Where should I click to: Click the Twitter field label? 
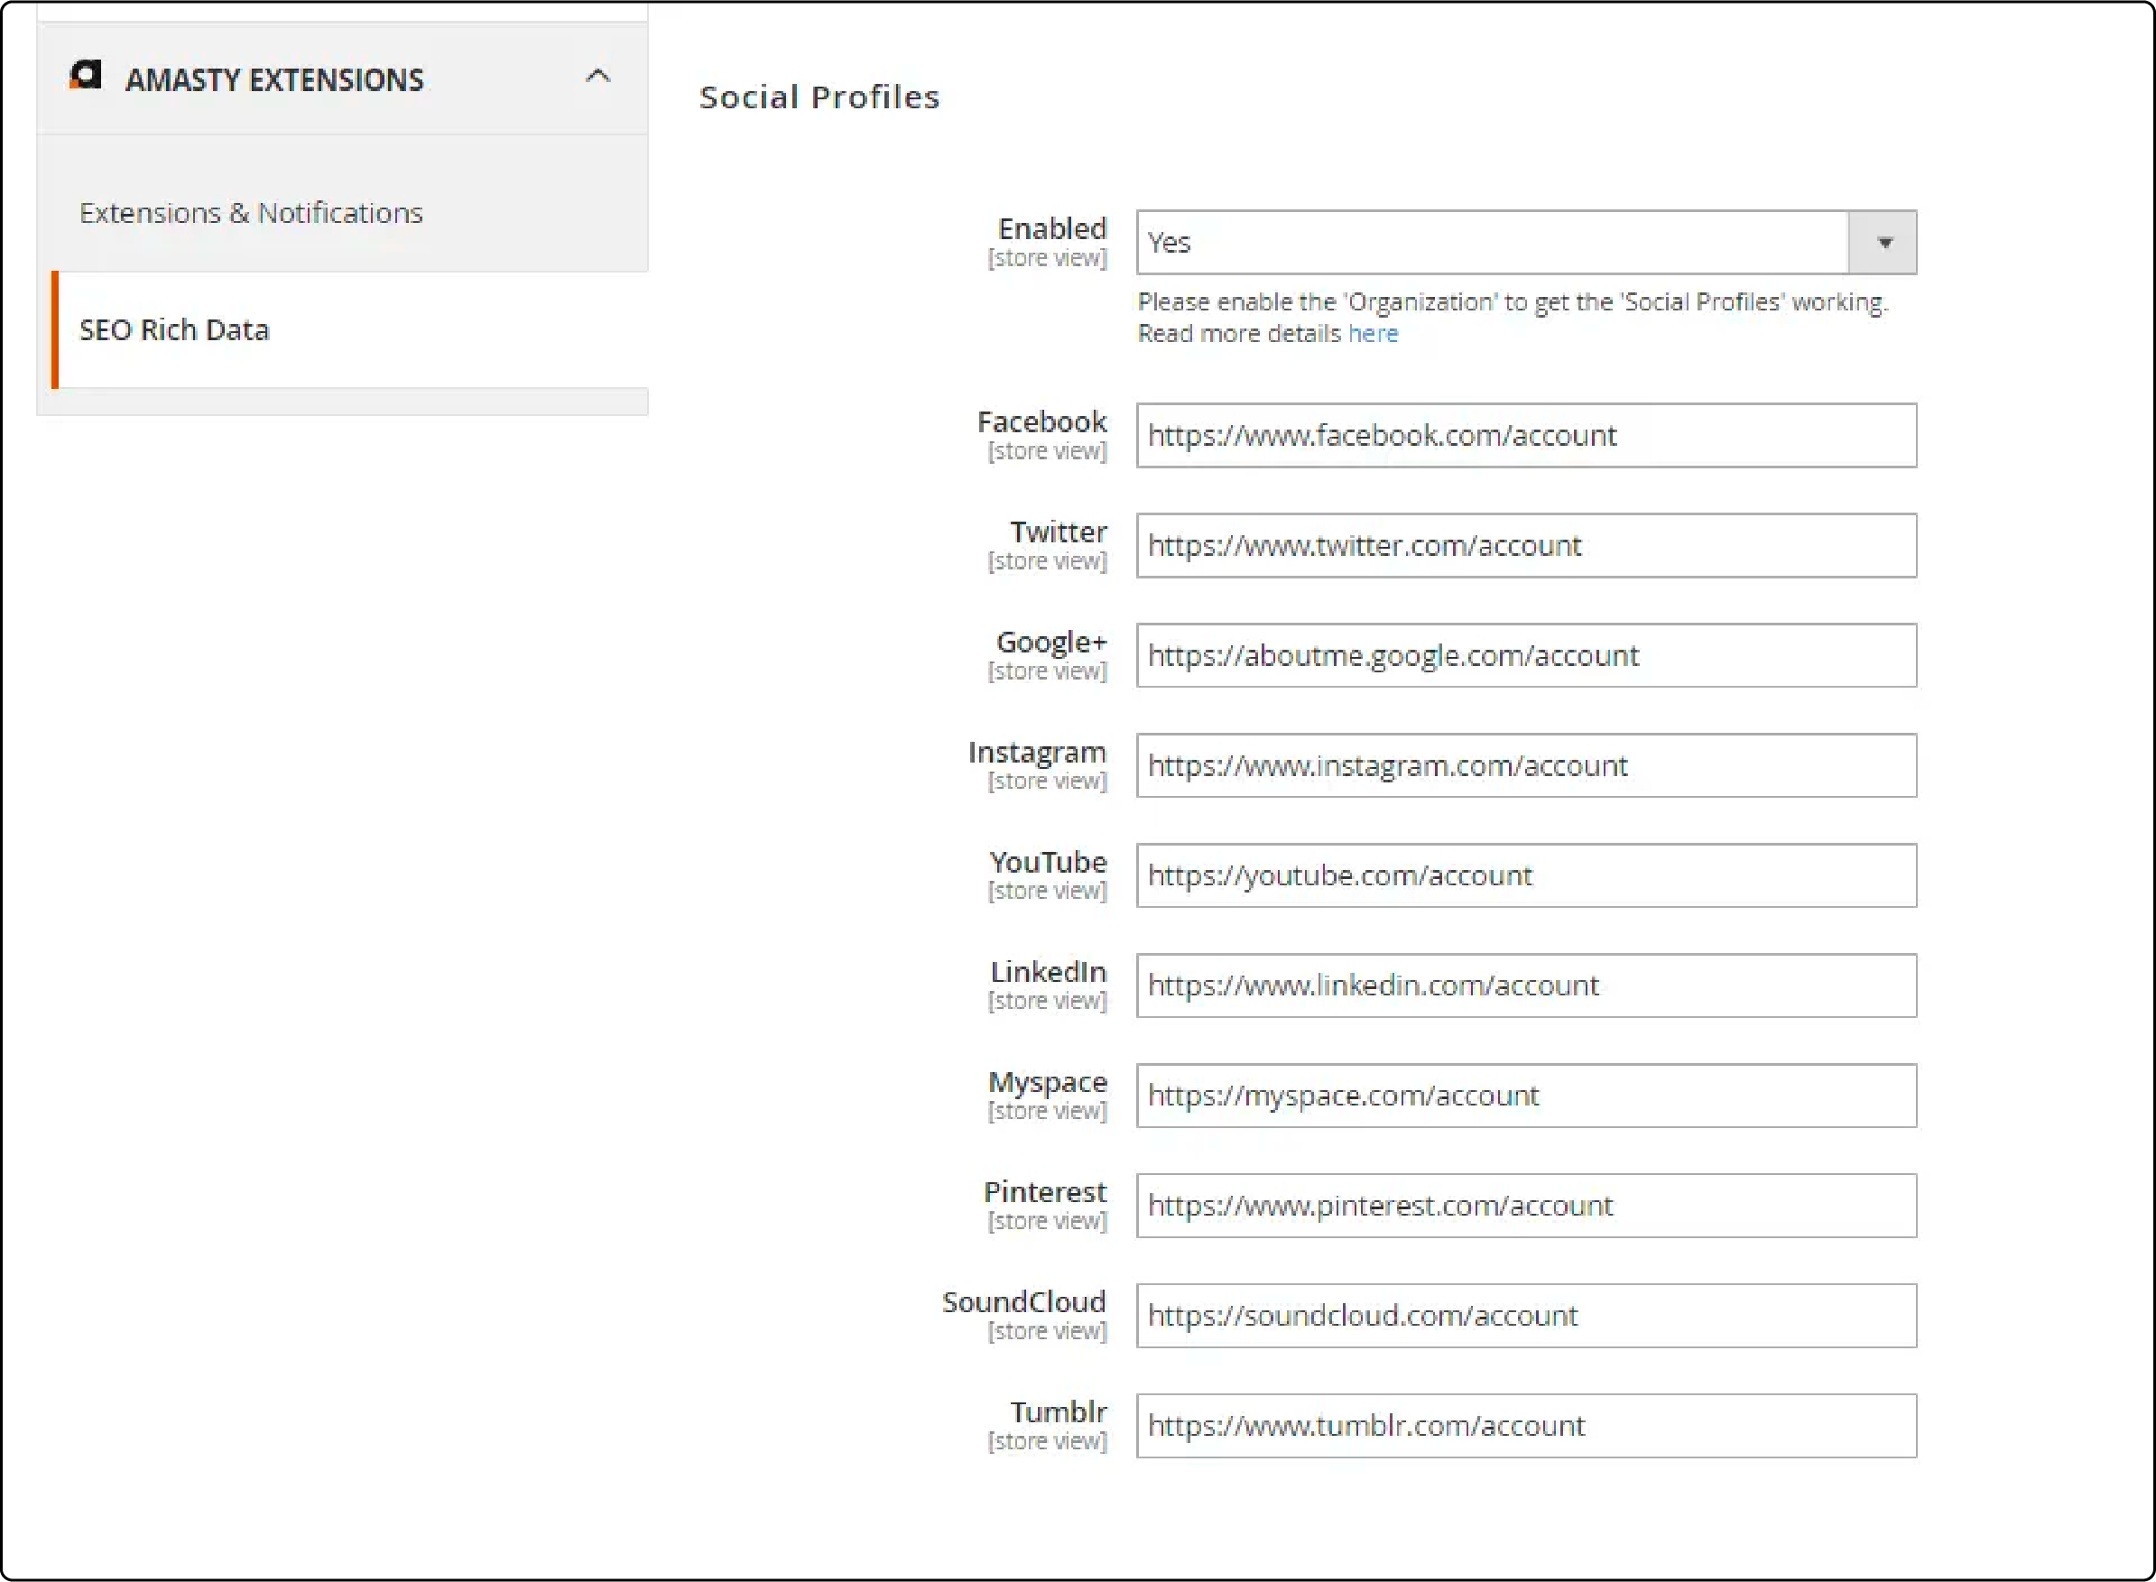1058,532
